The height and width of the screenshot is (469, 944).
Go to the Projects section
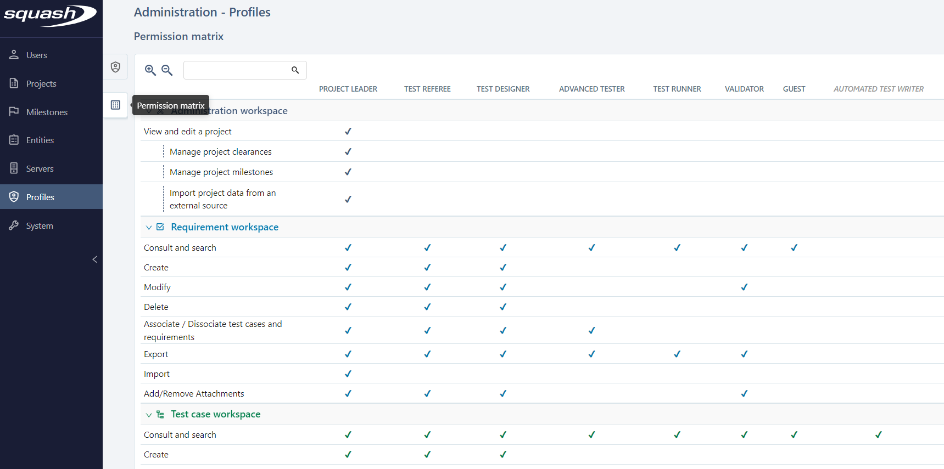coord(41,84)
